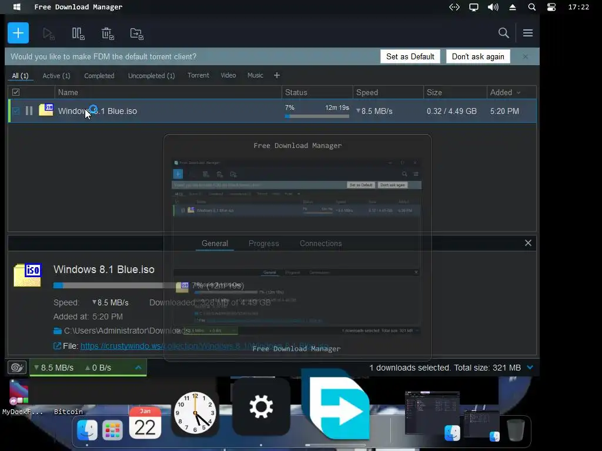
Task: Click the Pause selected downloads toolbar icon
Action: coord(78,33)
